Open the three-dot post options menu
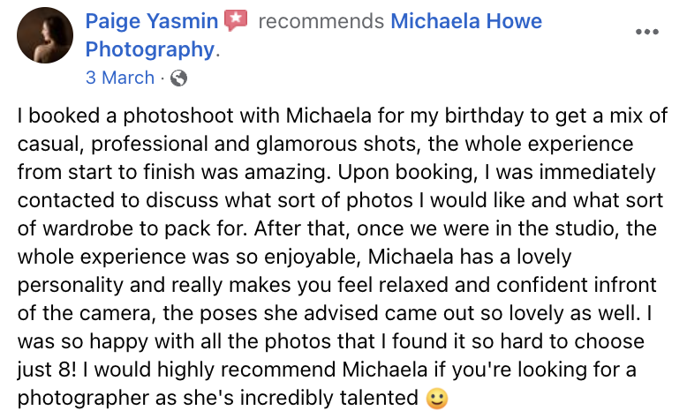This screenshot has height=418, width=687. pyautogui.click(x=647, y=32)
